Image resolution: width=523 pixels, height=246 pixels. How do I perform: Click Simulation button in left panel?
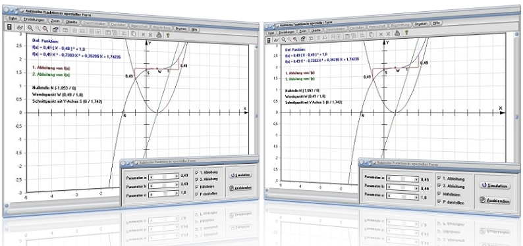point(240,175)
